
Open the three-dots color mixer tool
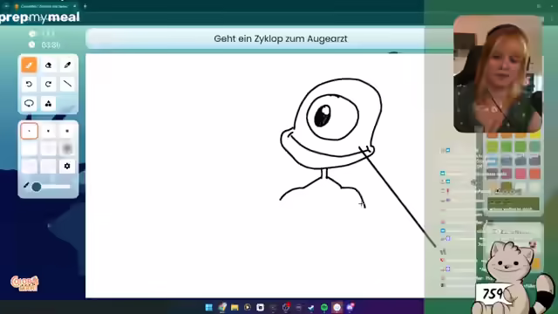[49, 103]
